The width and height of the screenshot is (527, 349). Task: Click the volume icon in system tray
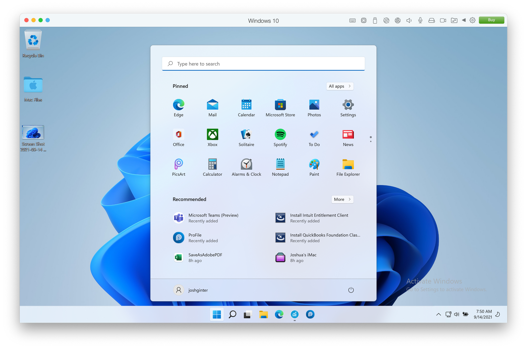point(456,314)
